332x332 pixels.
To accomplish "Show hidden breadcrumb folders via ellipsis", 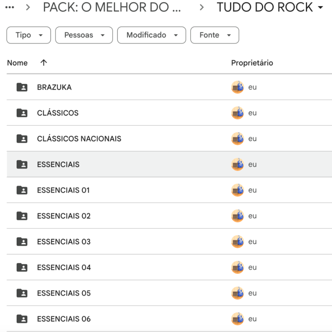I will pos(9,7).
